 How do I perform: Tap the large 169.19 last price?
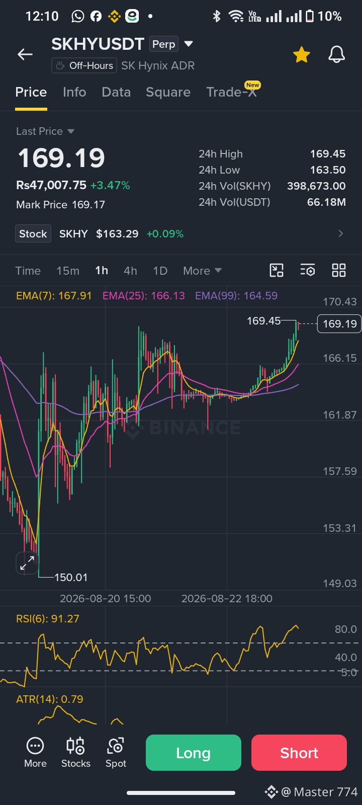61,158
